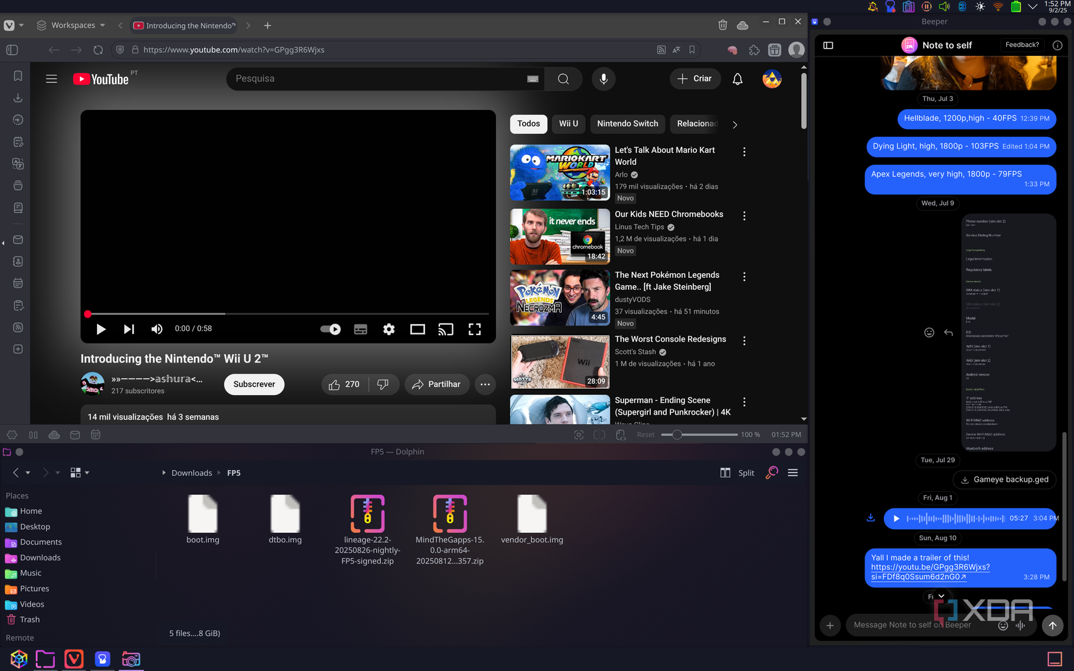Download the voice message in Beeper
The width and height of the screenshot is (1074, 671).
click(870, 518)
